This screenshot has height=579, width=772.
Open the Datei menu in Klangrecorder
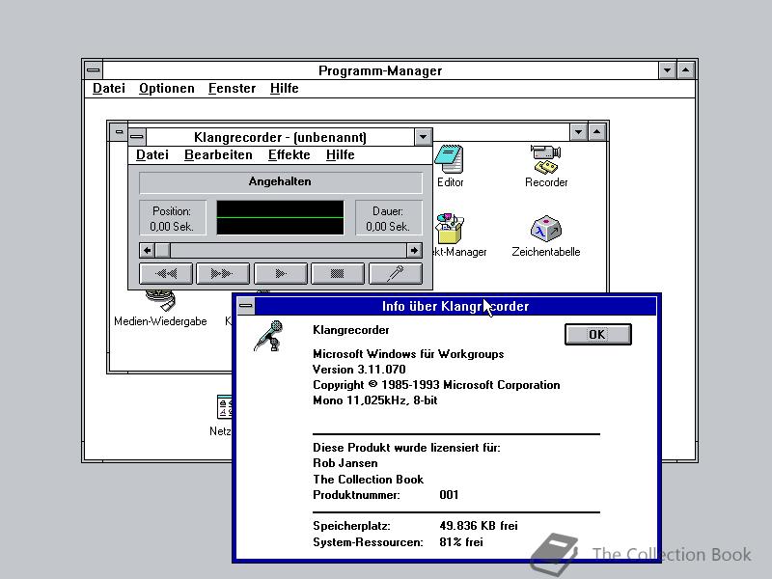(152, 154)
